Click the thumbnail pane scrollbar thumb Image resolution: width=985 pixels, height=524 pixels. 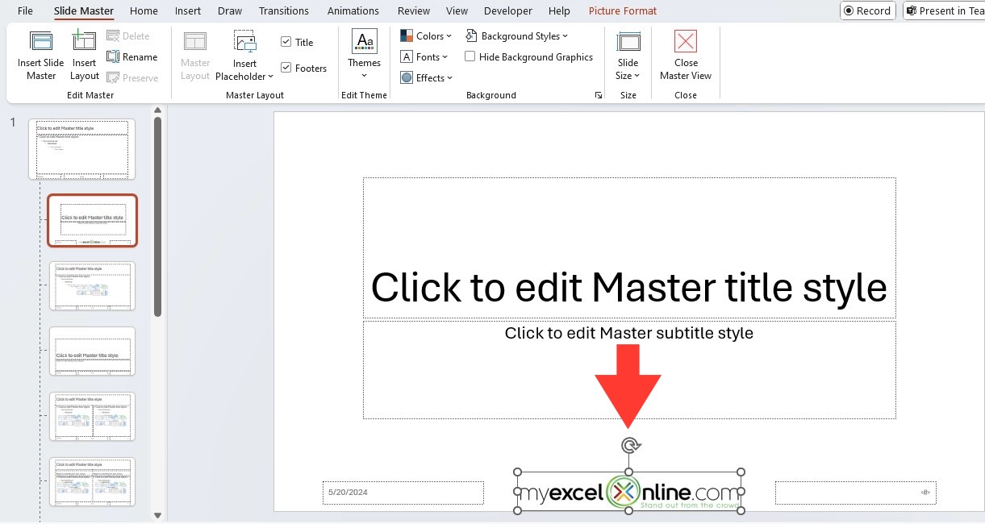tap(158, 218)
